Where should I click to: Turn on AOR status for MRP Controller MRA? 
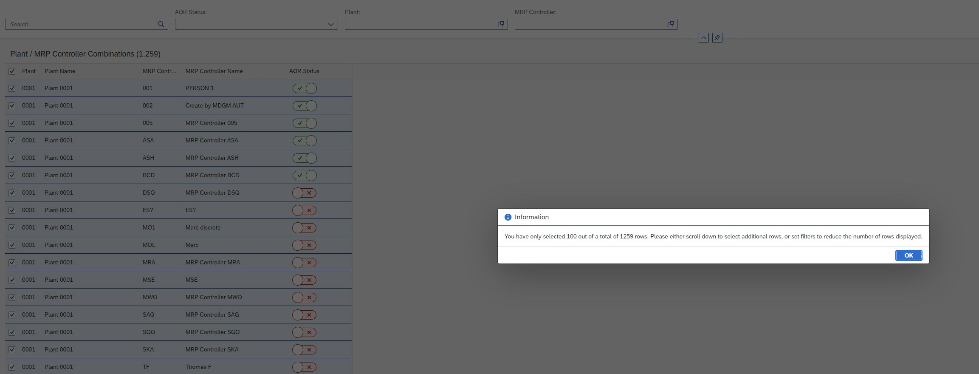coord(305,263)
